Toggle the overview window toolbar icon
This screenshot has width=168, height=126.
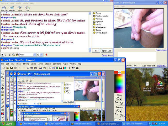[x=68, y=68]
